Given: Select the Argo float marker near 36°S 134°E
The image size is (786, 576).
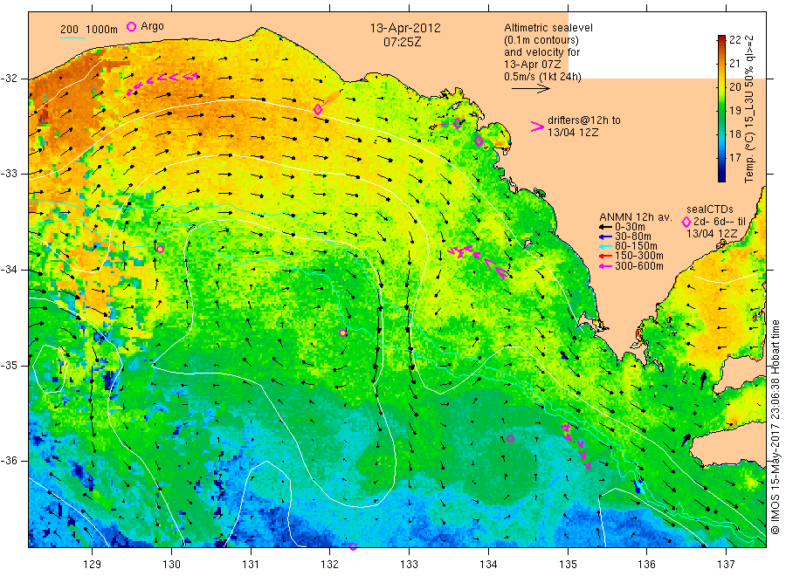Looking at the screenshot, I should (x=510, y=438).
